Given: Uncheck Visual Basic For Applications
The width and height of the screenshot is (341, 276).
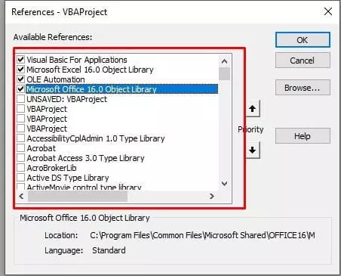Looking at the screenshot, I should click(21, 60).
